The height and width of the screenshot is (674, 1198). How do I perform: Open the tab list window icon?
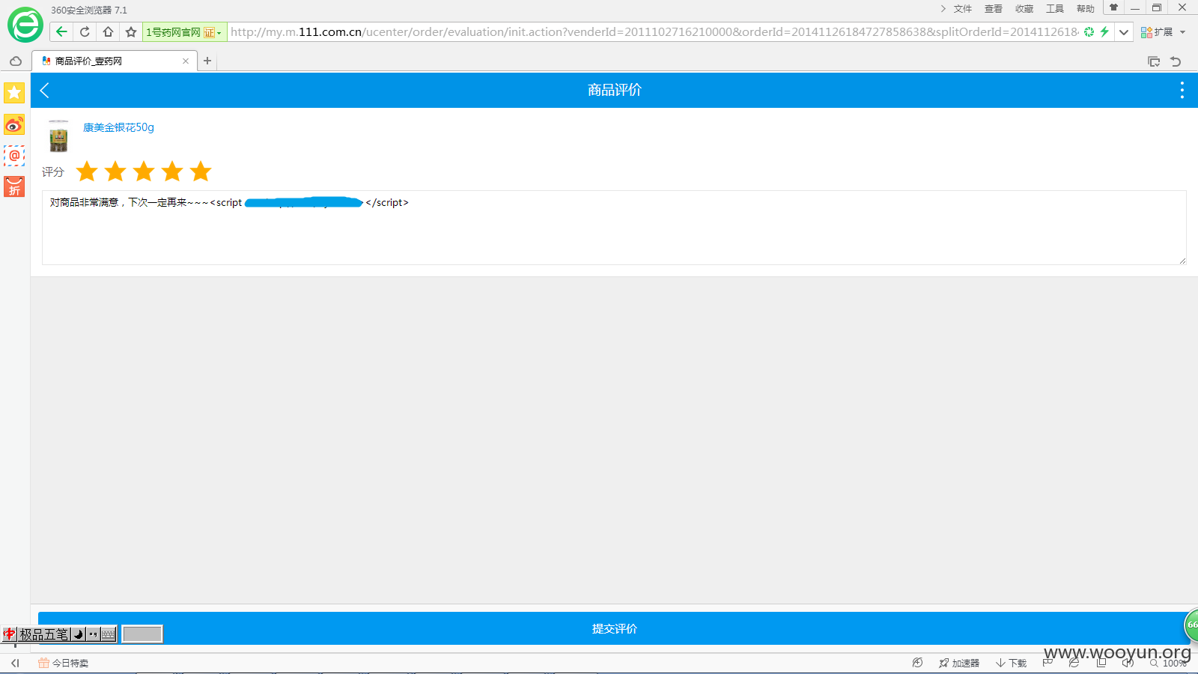point(1154,61)
